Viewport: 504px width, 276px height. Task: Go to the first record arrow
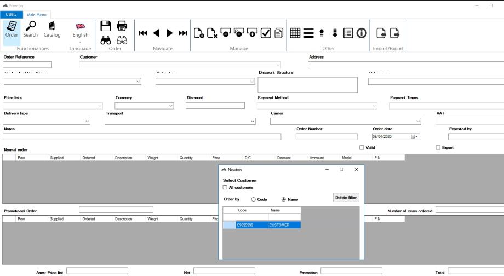tap(143, 34)
